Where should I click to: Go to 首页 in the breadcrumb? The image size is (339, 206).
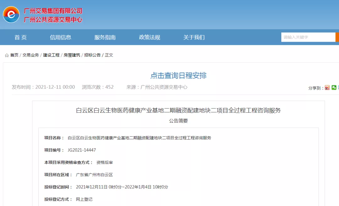click(x=14, y=55)
